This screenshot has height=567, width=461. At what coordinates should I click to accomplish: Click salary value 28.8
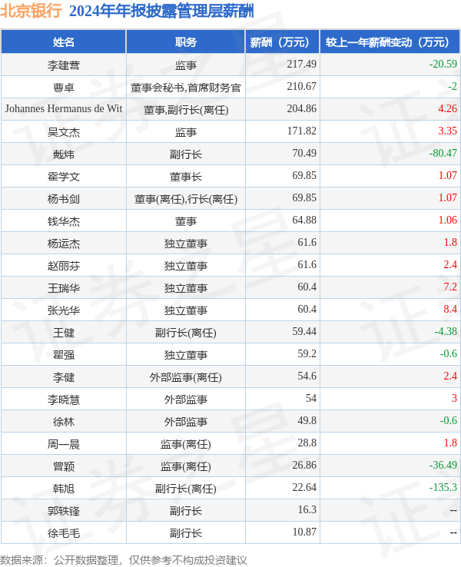coord(307,443)
